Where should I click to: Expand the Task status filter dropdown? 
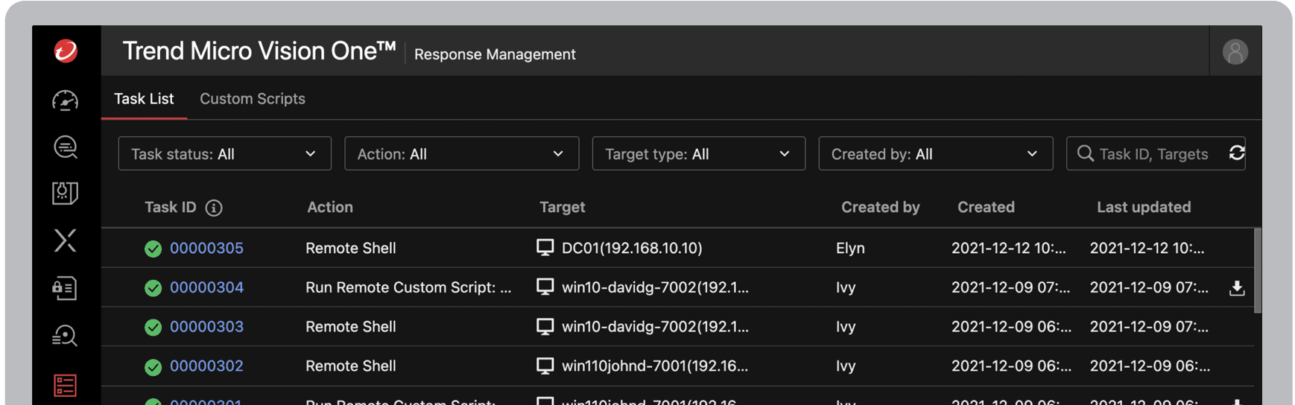click(224, 153)
